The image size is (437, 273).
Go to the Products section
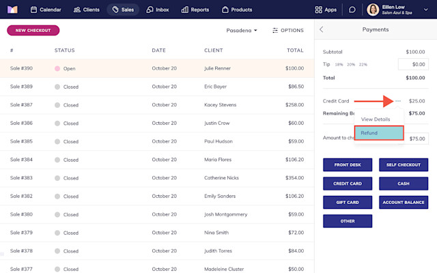pyautogui.click(x=237, y=10)
